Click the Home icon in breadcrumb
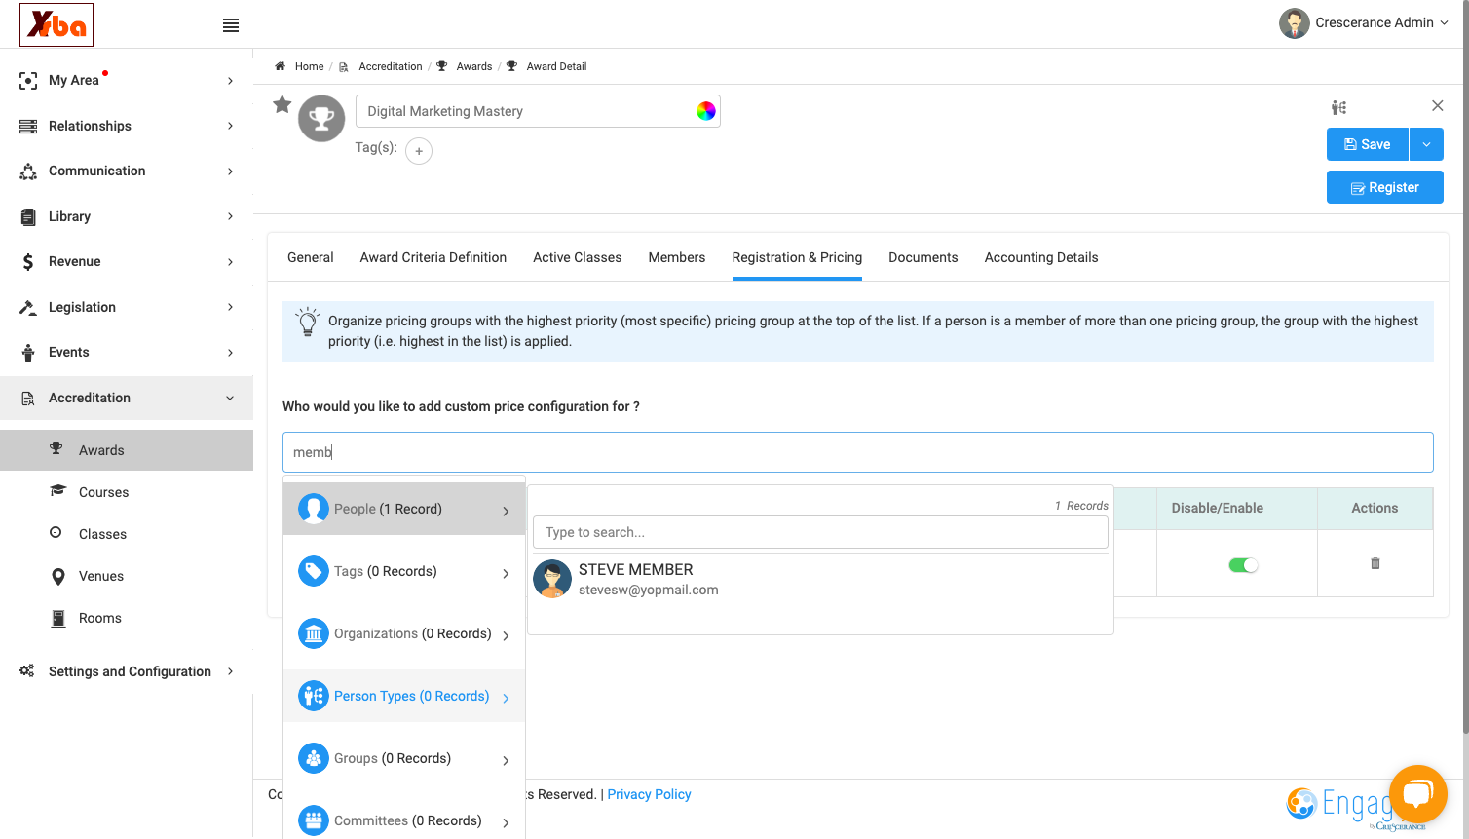Image resolution: width=1469 pixels, height=839 pixels. pos(281,66)
